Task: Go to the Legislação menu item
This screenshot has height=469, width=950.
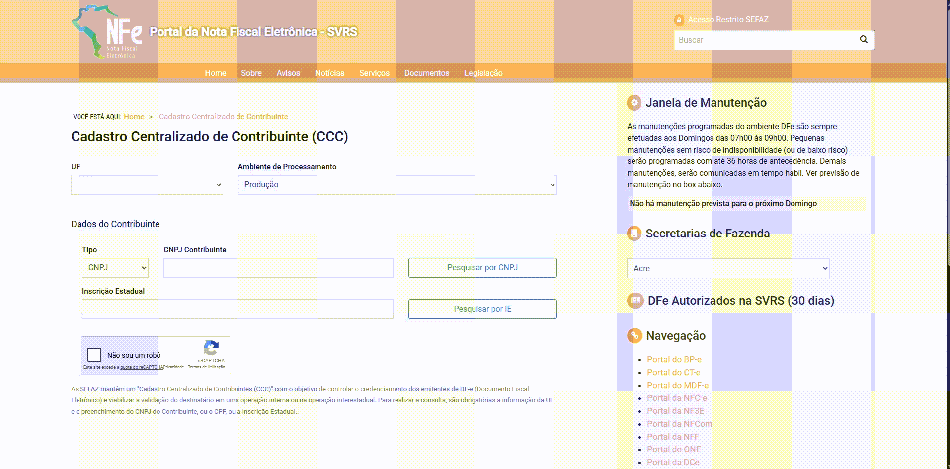Action: 483,73
